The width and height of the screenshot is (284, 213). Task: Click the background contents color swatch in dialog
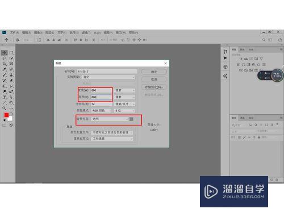131,119
